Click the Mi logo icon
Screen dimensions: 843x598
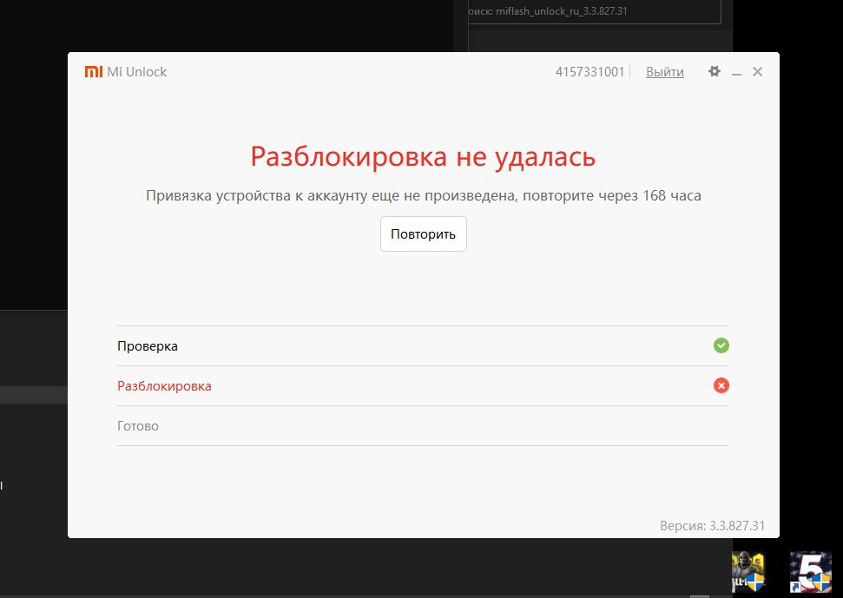pyautogui.click(x=94, y=71)
